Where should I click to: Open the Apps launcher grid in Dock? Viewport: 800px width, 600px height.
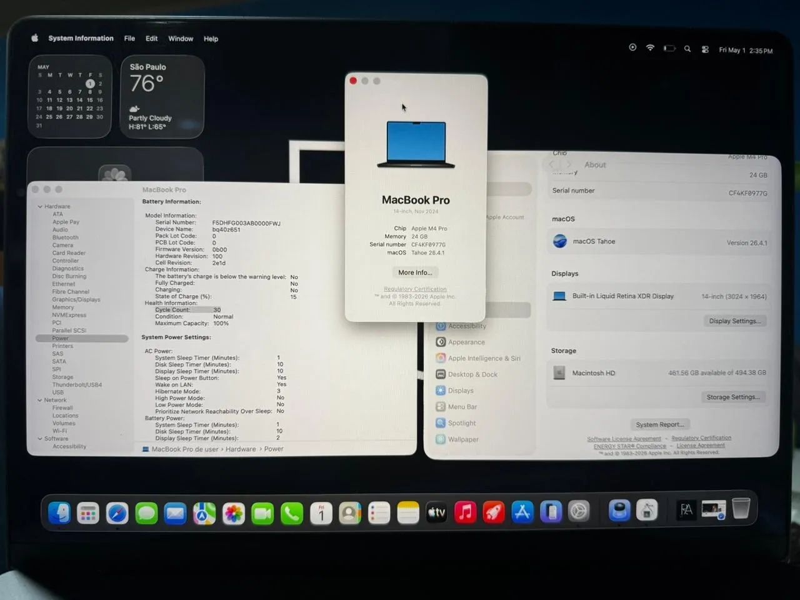[88, 513]
